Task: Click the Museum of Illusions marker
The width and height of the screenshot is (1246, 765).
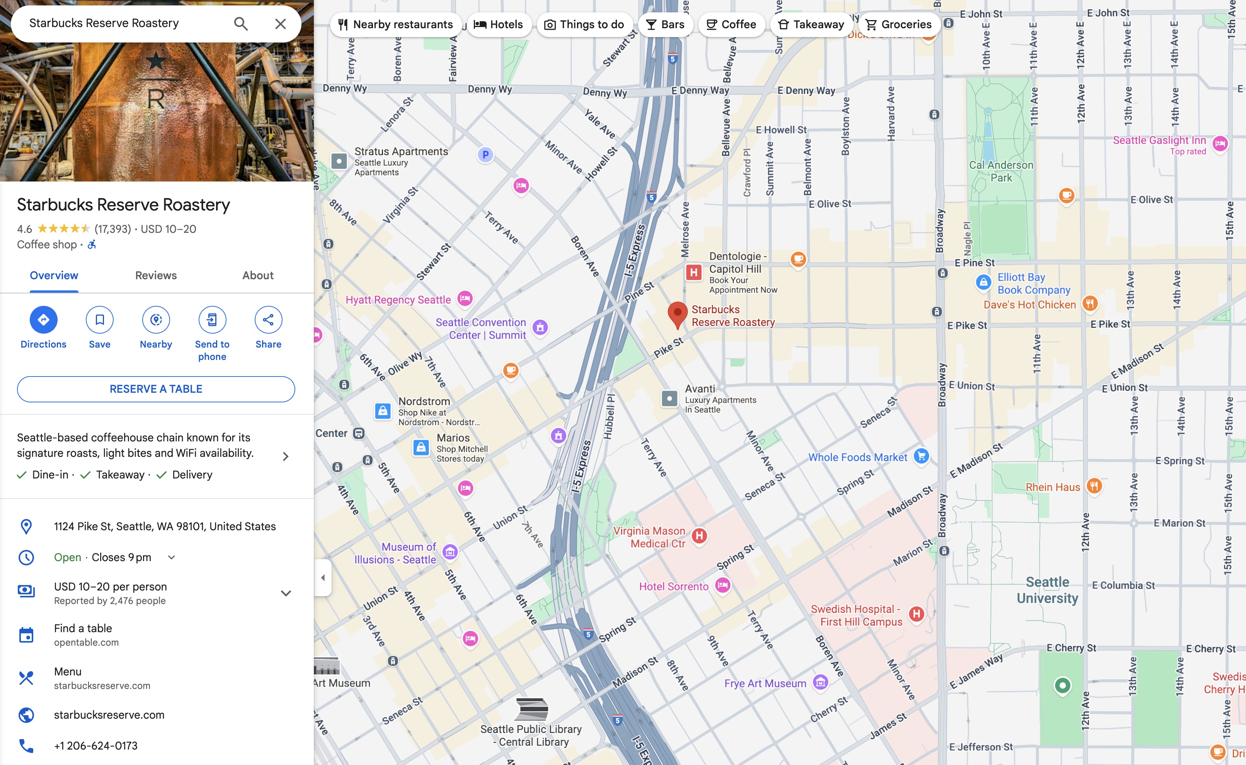Action: pyautogui.click(x=450, y=552)
